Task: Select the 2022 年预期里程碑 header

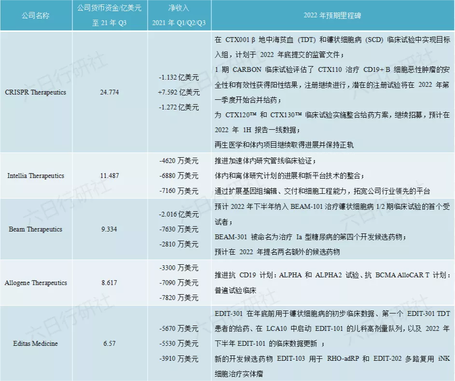Action: pos(332,15)
